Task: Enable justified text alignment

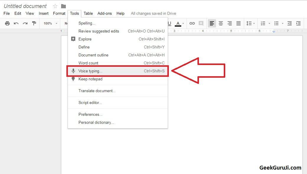Action: click(x=239, y=23)
